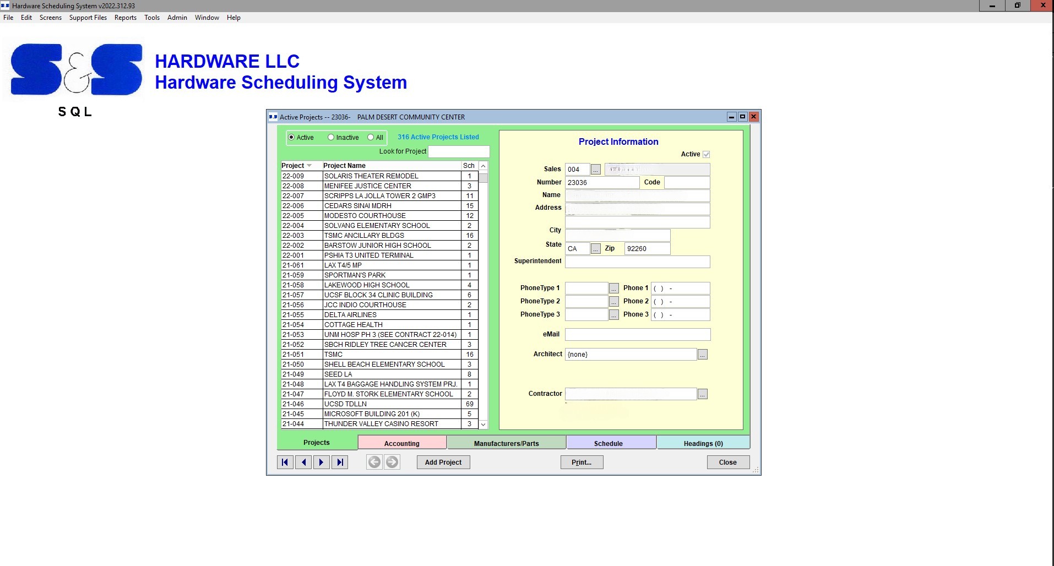Click the gray forward arrow icon
This screenshot has width=1054, height=566.
(x=392, y=462)
